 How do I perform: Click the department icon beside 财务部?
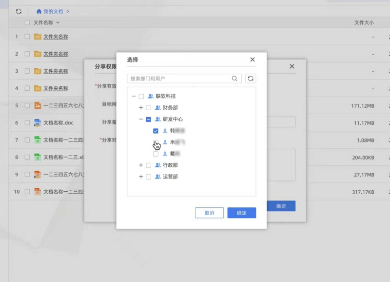point(157,108)
